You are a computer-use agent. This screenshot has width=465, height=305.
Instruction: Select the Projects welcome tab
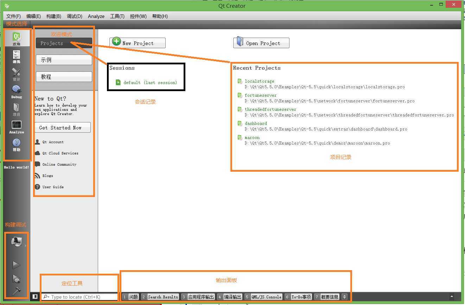point(64,43)
